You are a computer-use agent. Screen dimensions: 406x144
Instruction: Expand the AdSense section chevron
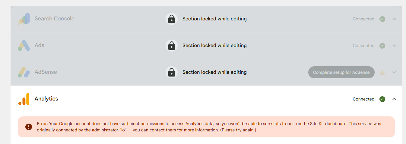(x=394, y=72)
